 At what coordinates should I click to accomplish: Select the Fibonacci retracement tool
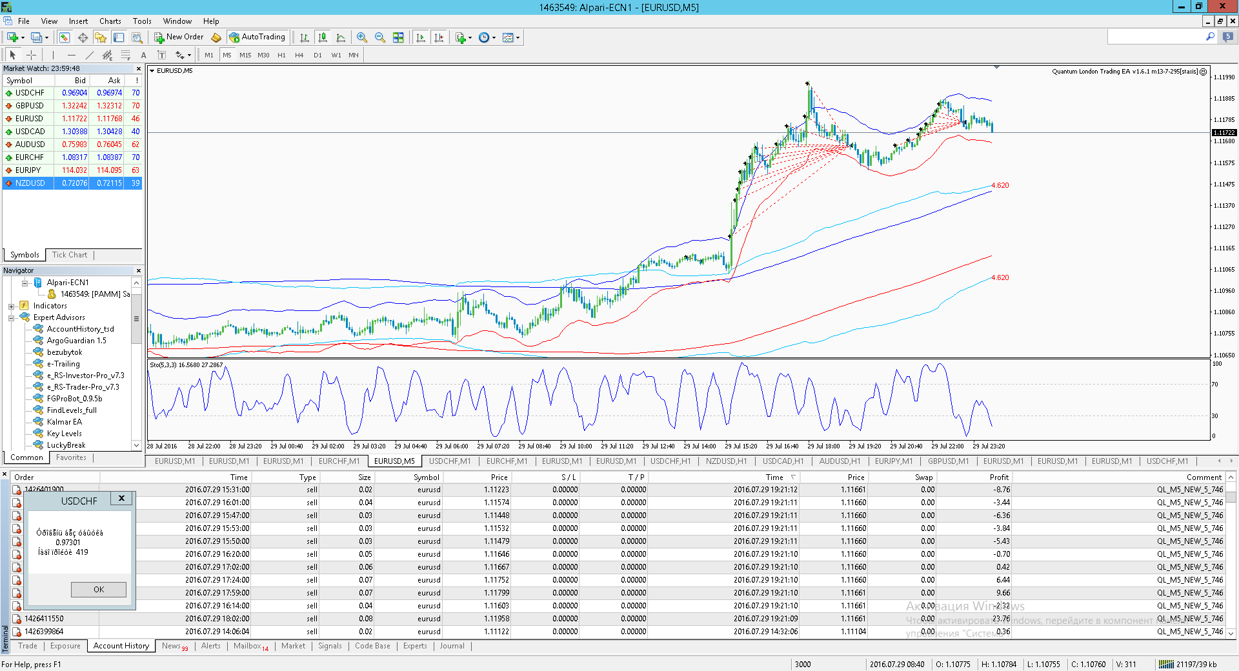point(125,55)
